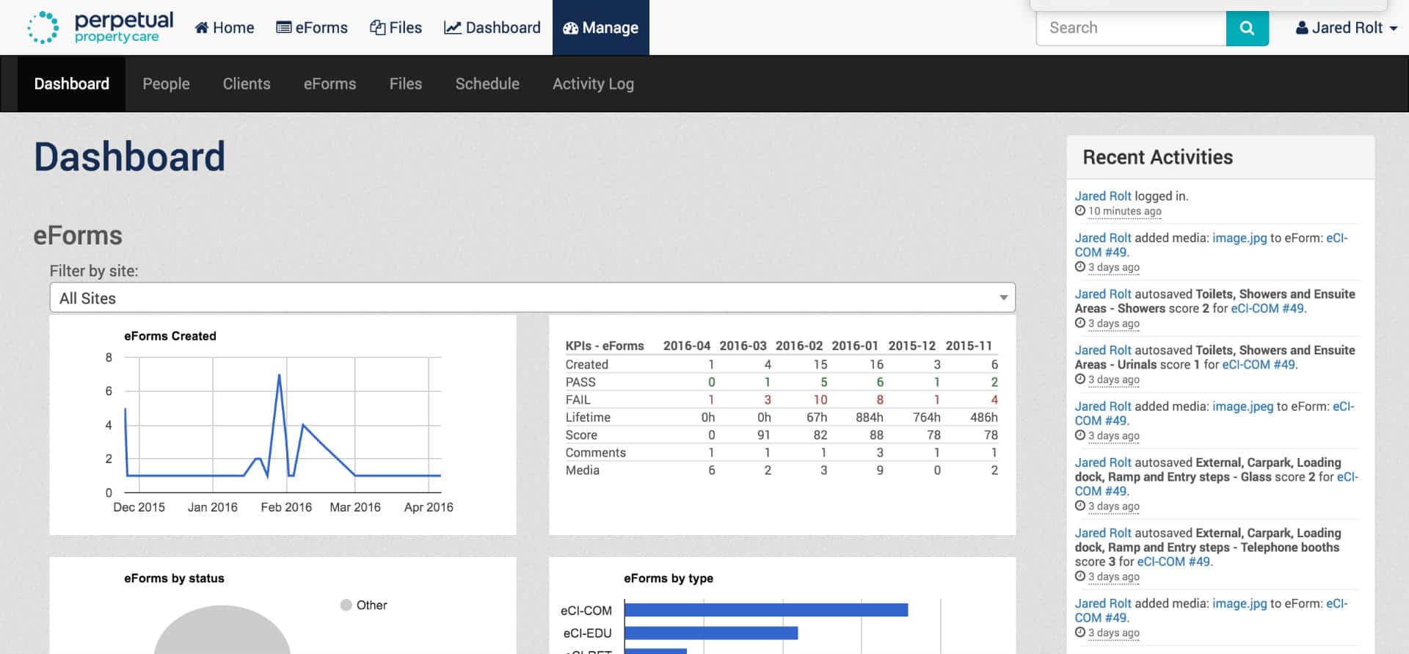Open the Files sub-navigation tab
This screenshot has height=654, width=1409.
(x=406, y=84)
